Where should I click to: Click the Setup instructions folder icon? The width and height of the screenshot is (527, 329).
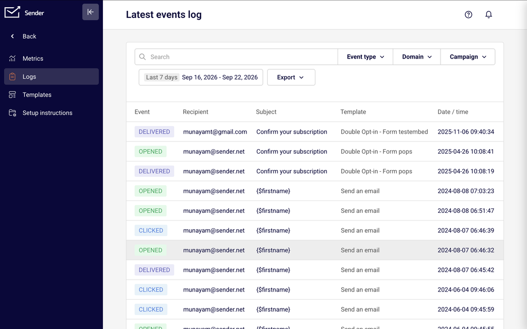click(12, 113)
